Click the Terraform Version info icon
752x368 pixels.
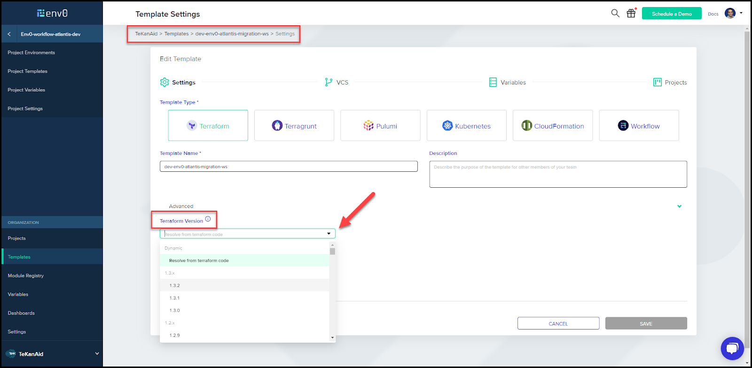(208, 219)
